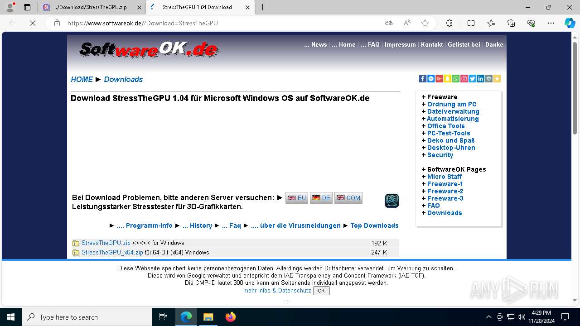Share via Instagram icon
This screenshot has height=326, width=580.
tap(464, 79)
